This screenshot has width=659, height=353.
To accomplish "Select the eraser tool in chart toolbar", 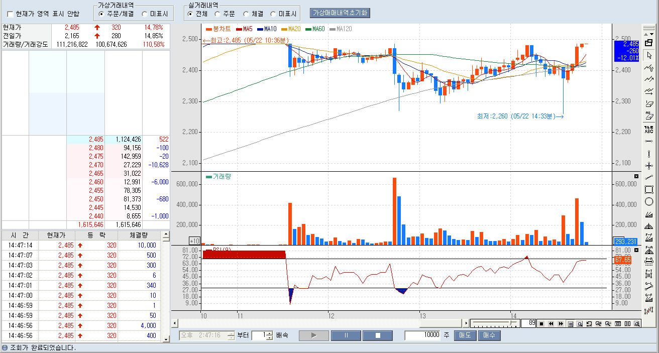I will pyautogui.click(x=648, y=103).
